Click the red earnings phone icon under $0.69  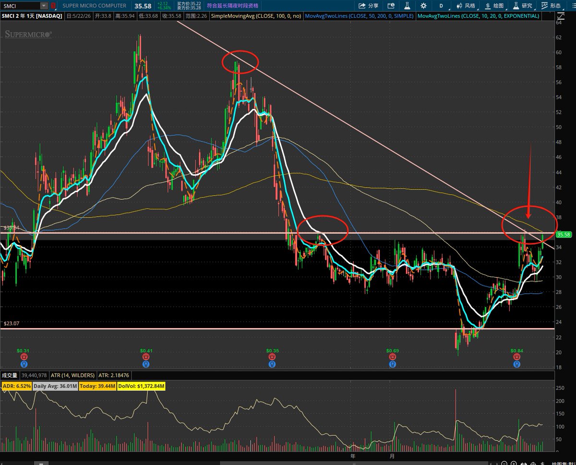[393, 357]
